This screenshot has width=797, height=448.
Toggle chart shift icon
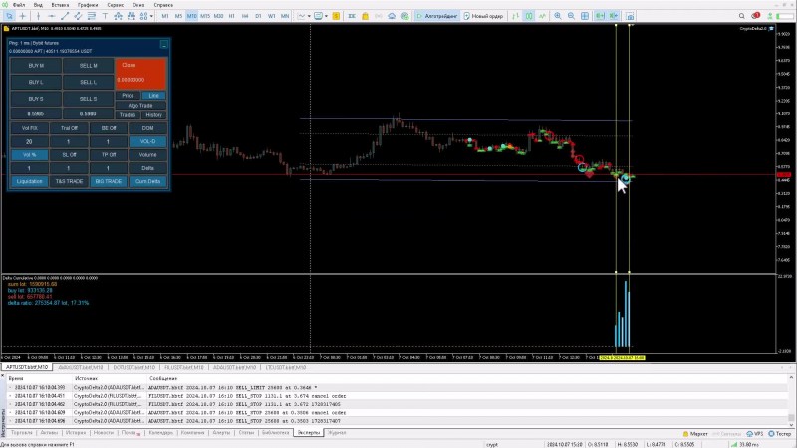614,16
